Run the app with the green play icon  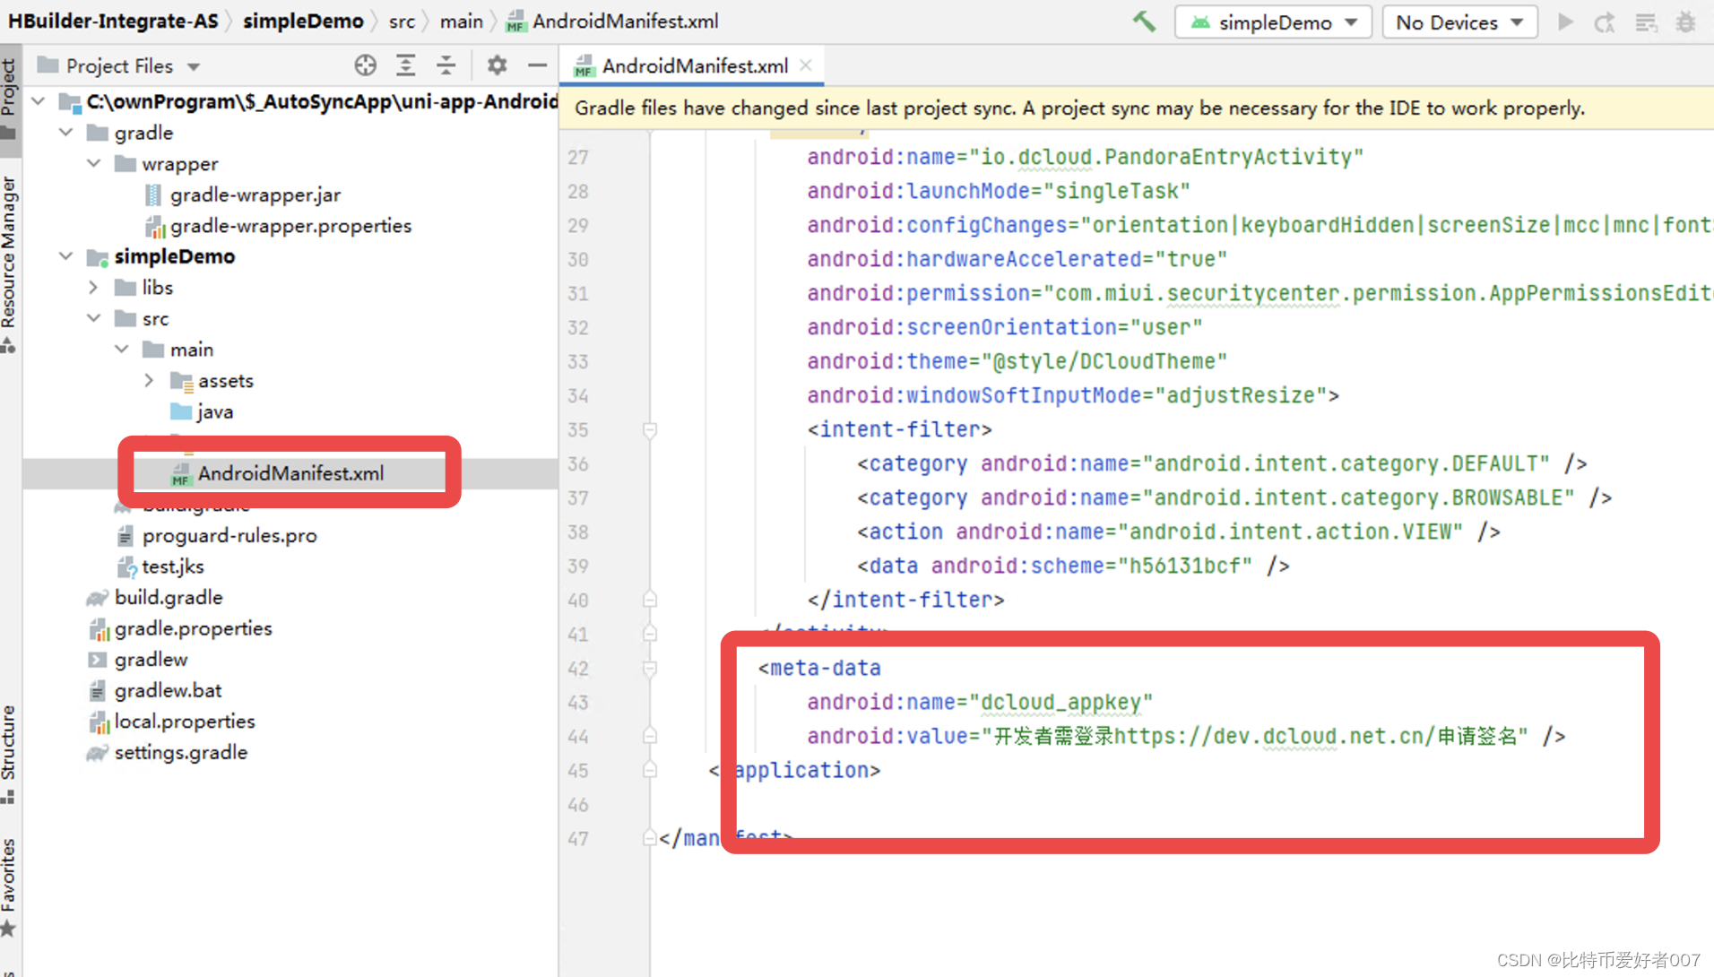pyautogui.click(x=1565, y=22)
